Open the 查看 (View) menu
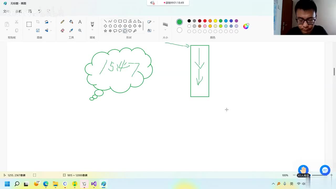This screenshot has width=336, height=189. point(18,11)
